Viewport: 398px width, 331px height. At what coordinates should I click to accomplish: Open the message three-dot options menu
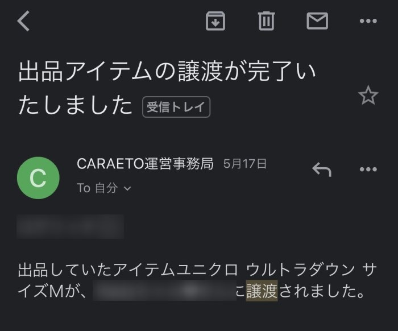click(368, 169)
